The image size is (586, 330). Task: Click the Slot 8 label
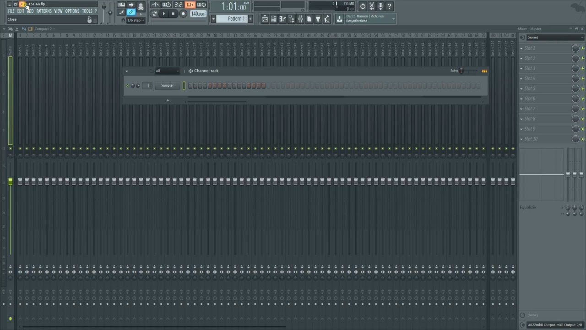[530, 119]
